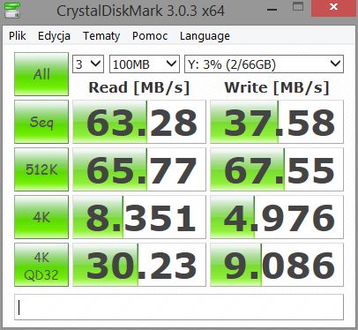Expand the test count dropdown showing 3

pyautogui.click(x=88, y=64)
